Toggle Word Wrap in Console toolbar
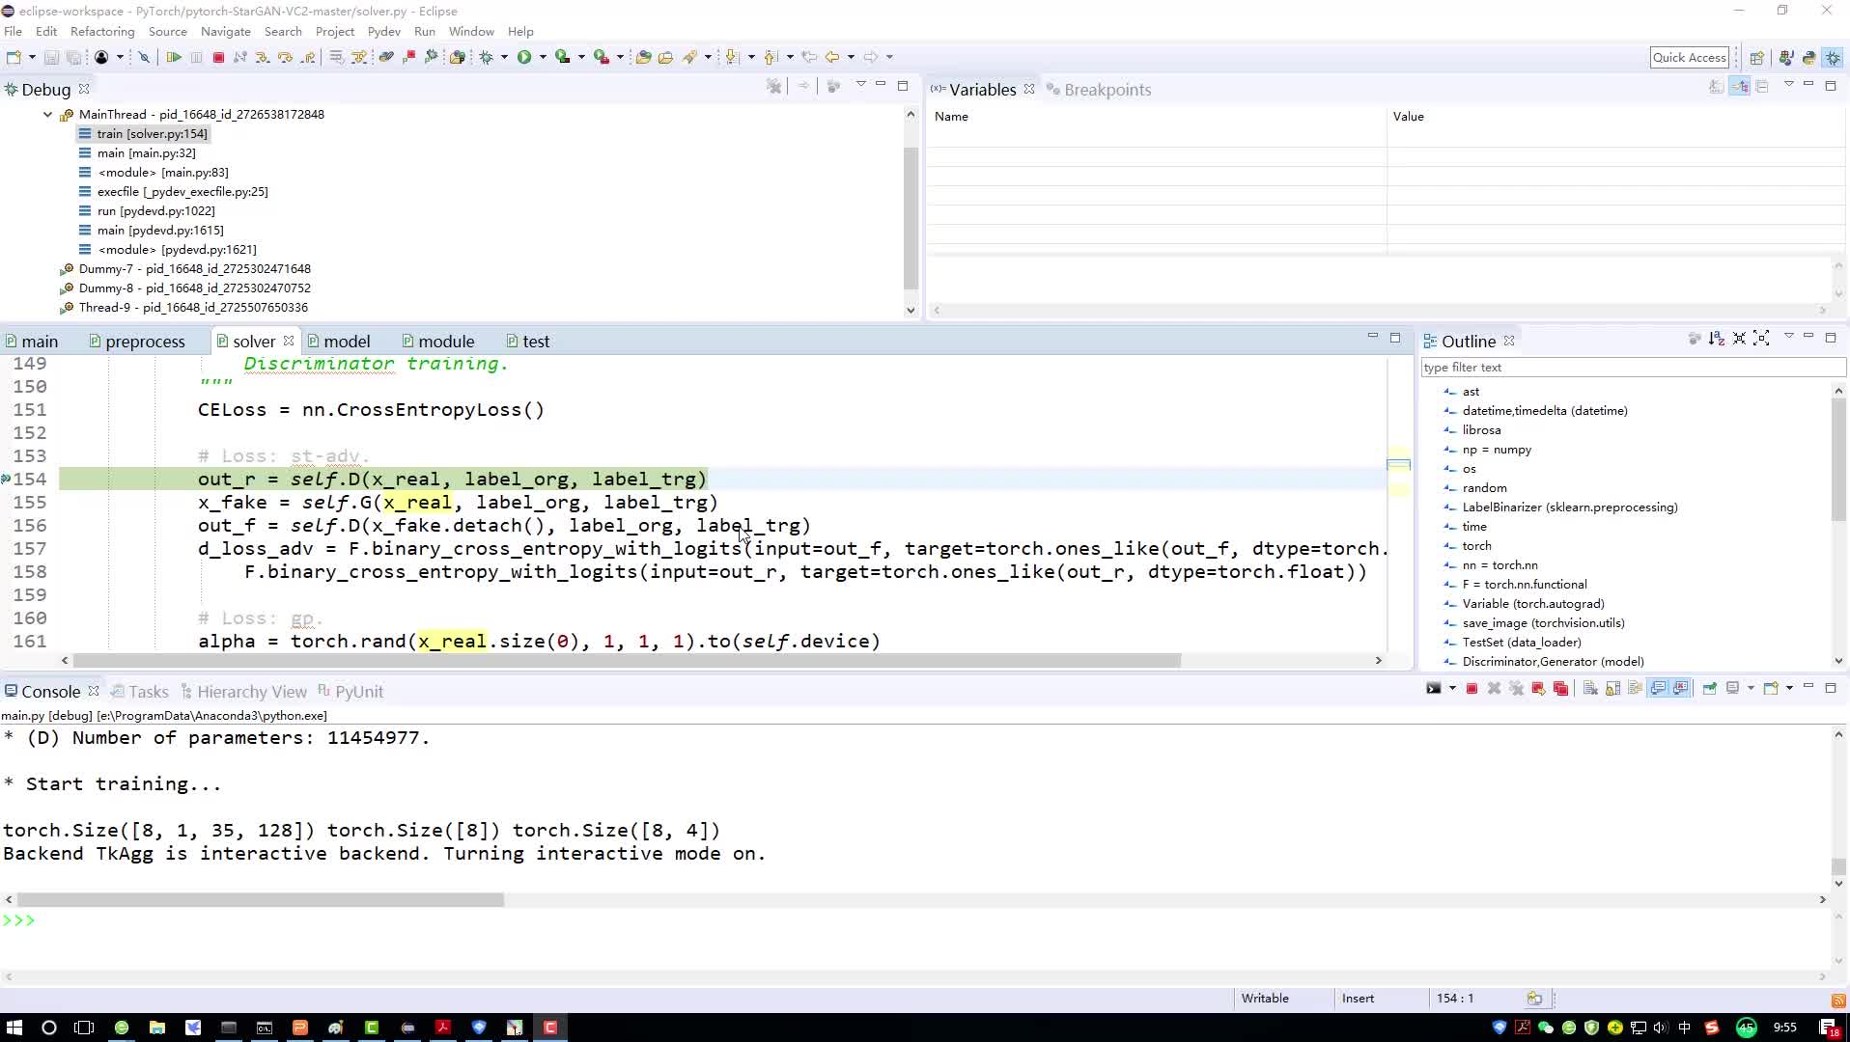The height and width of the screenshot is (1042, 1850). pyautogui.click(x=1635, y=688)
